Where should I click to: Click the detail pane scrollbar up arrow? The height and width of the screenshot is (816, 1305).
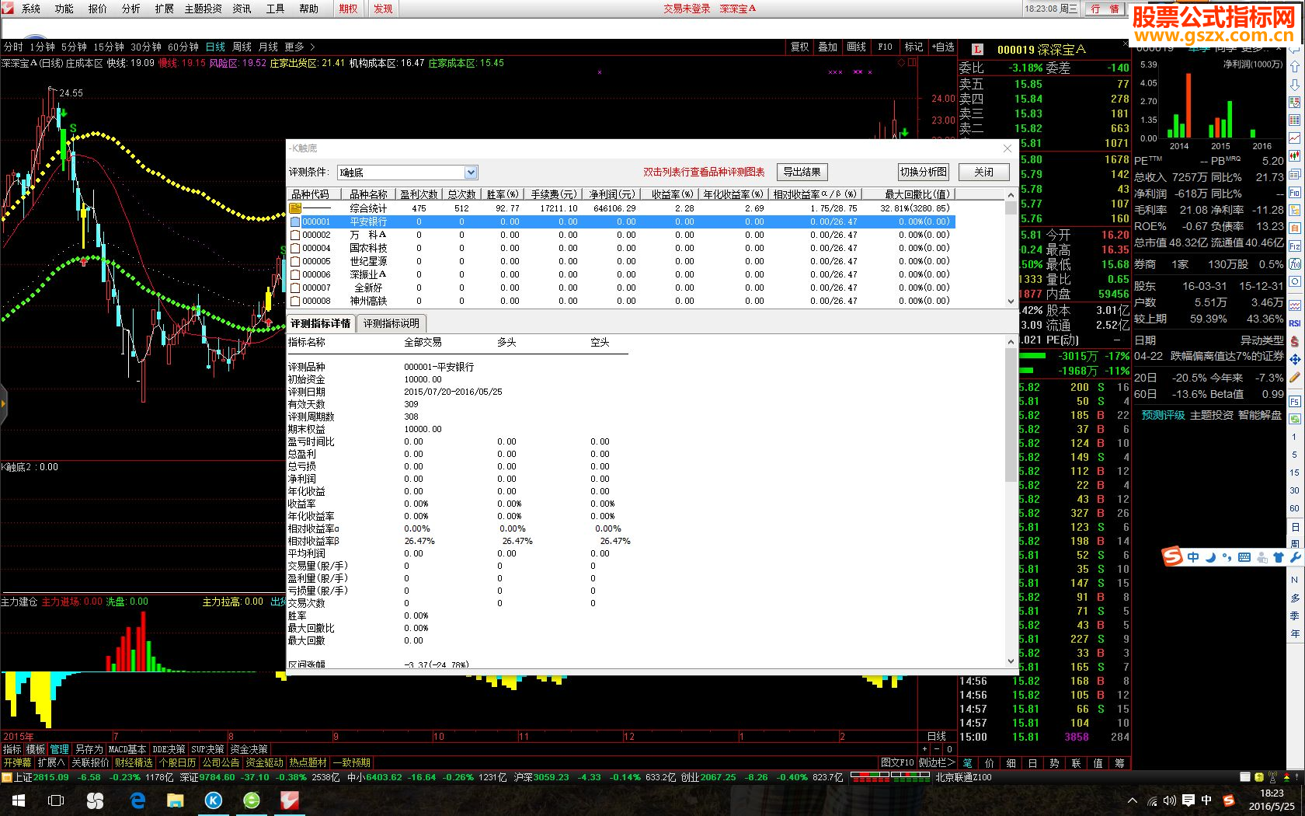coord(1011,342)
